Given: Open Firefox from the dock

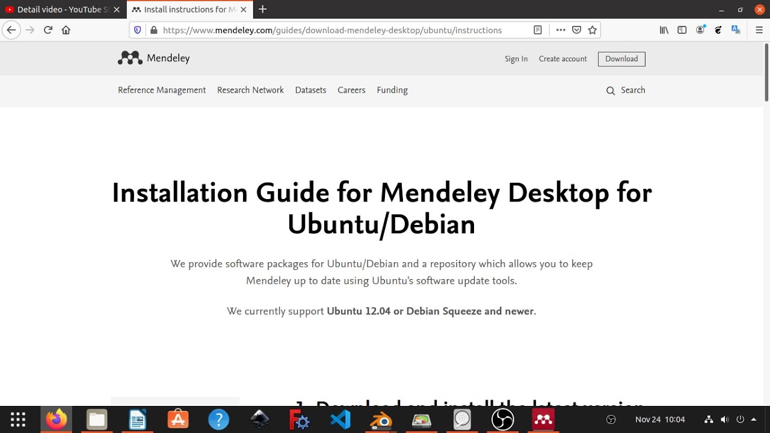Looking at the screenshot, I should click(57, 420).
